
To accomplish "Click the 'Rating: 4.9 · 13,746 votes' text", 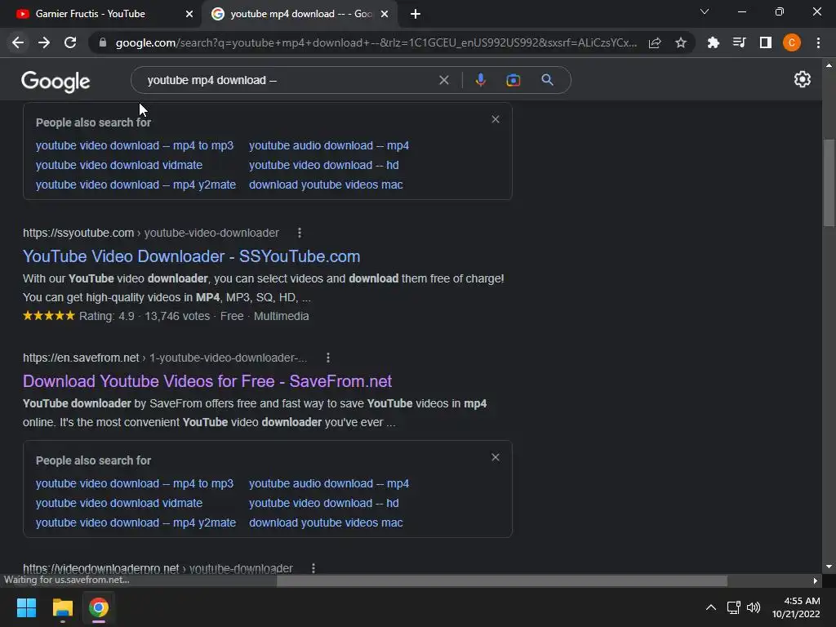I will (145, 316).
